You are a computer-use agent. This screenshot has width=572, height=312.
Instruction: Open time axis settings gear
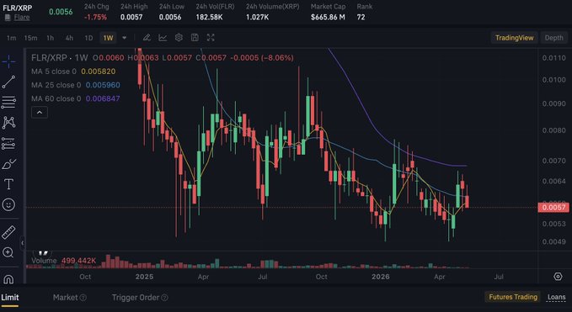[x=558, y=277]
